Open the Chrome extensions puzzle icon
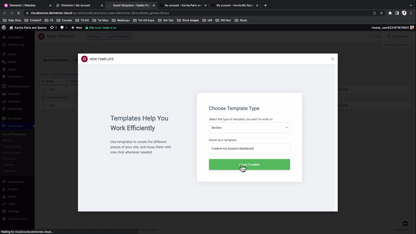The height and width of the screenshot is (234, 416). pos(390,13)
